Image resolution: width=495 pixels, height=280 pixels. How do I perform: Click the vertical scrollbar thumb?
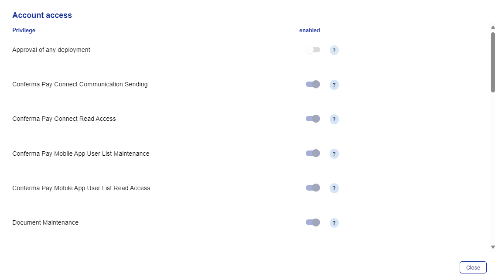pyautogui.click(x=493, y=62)
